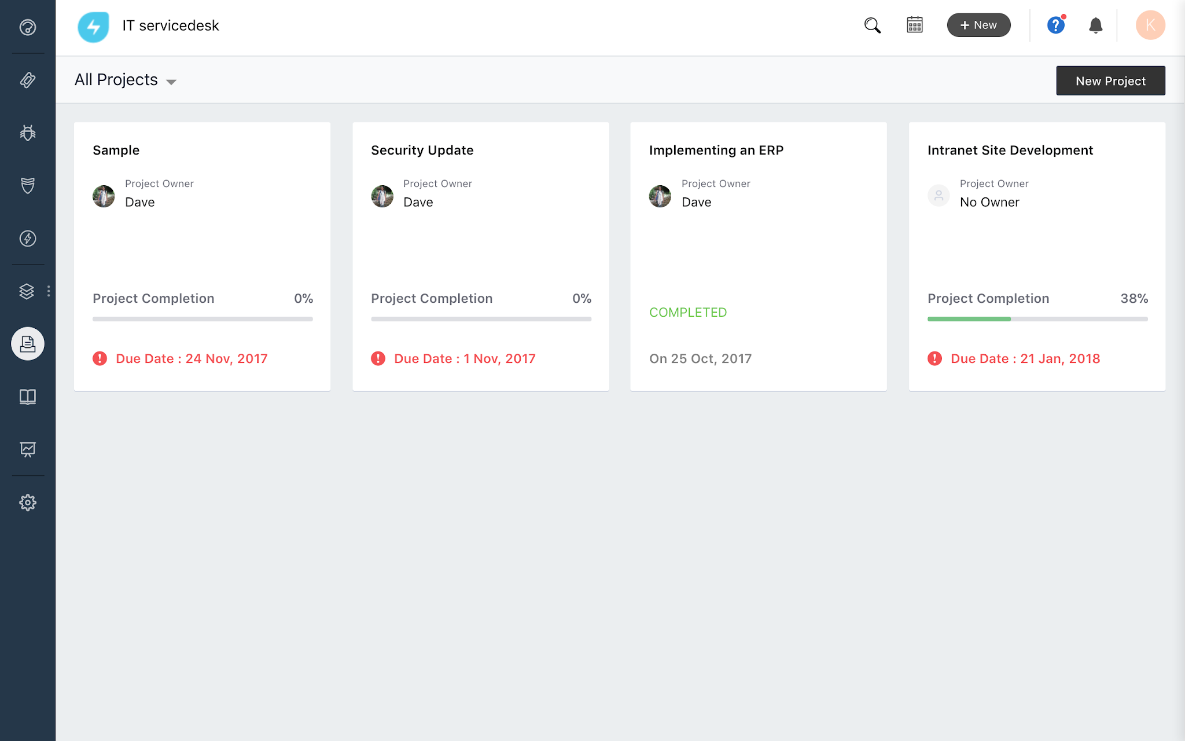Click the + New button
1185x741 pixels.
pyautogui.click(x=978, y=25)
